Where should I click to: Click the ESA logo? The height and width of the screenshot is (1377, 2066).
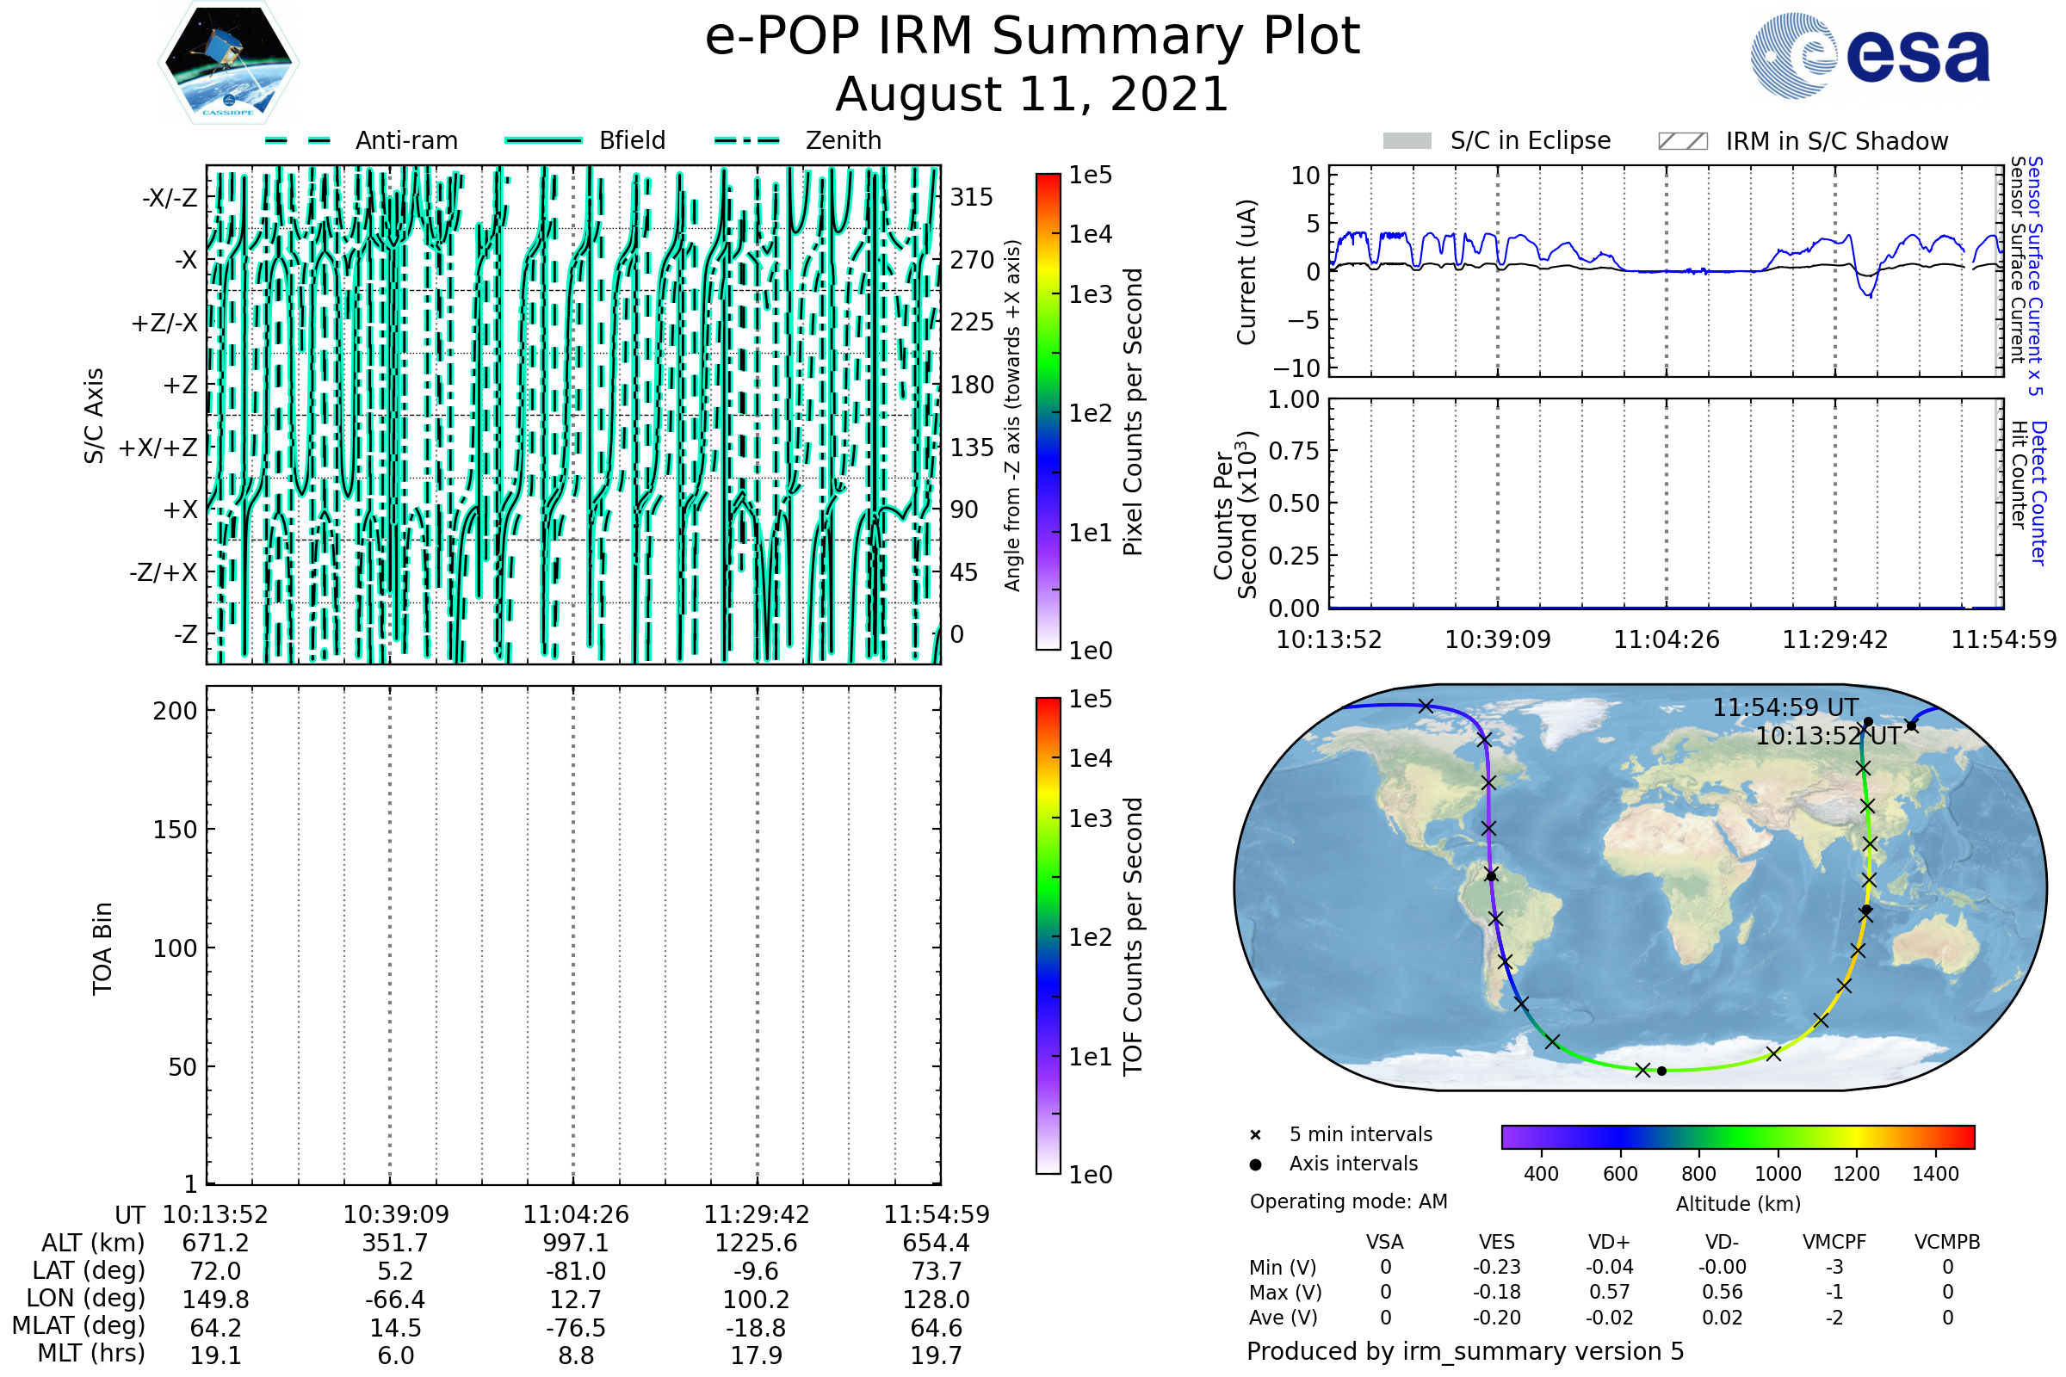[x=1870, y=56]
